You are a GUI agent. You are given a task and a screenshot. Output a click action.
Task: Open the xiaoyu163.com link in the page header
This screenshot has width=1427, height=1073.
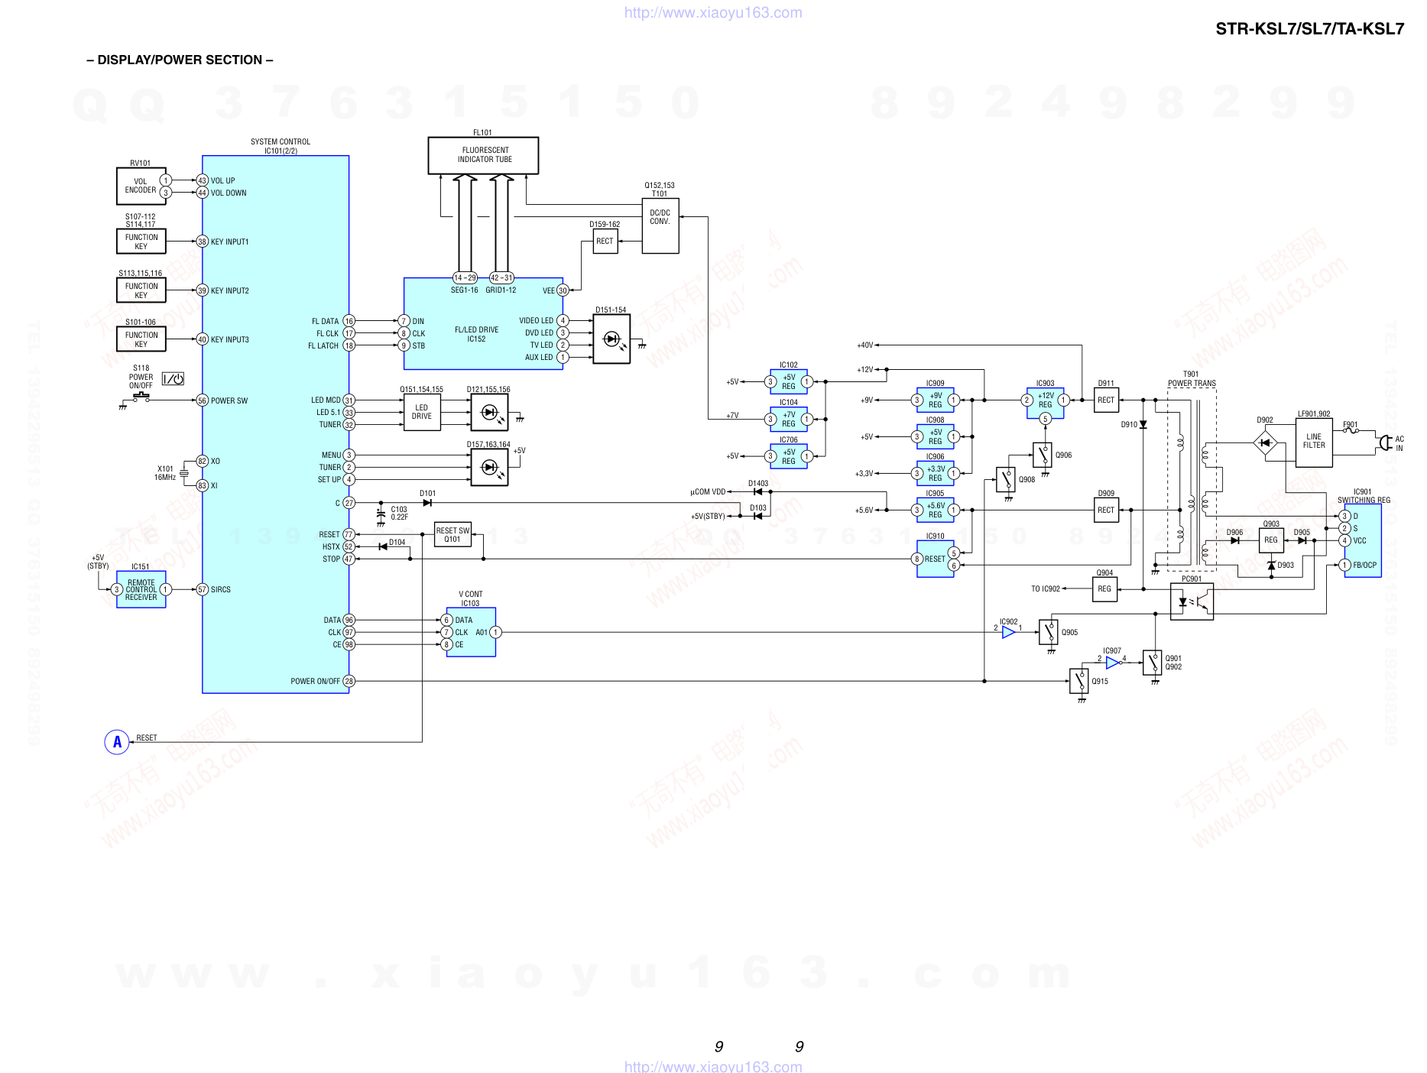click(713, 12)
